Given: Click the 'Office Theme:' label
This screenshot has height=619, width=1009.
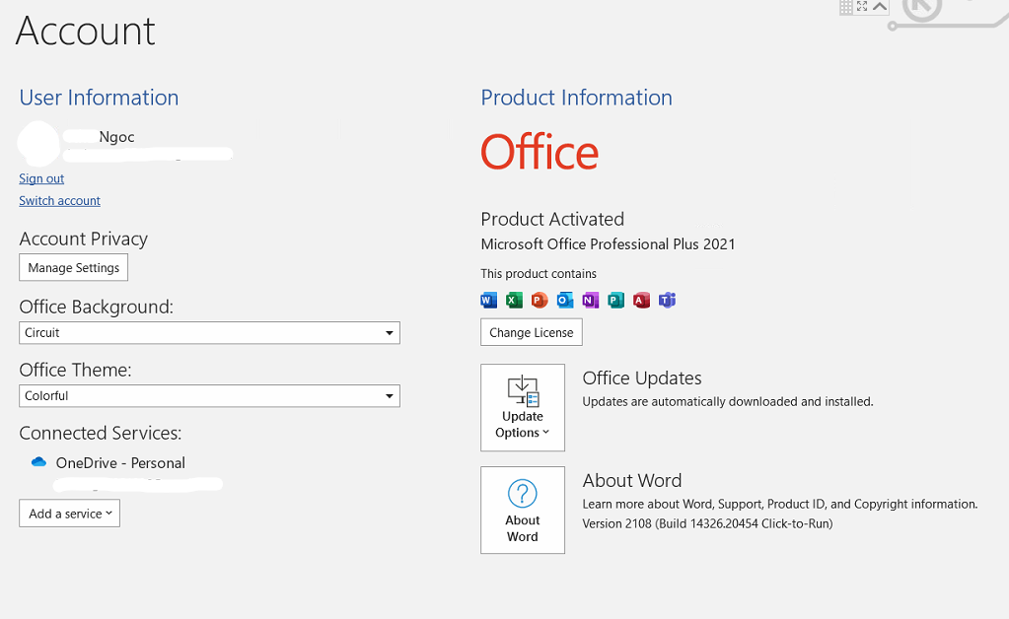Looking at the screenshot, I should point(75,370).
